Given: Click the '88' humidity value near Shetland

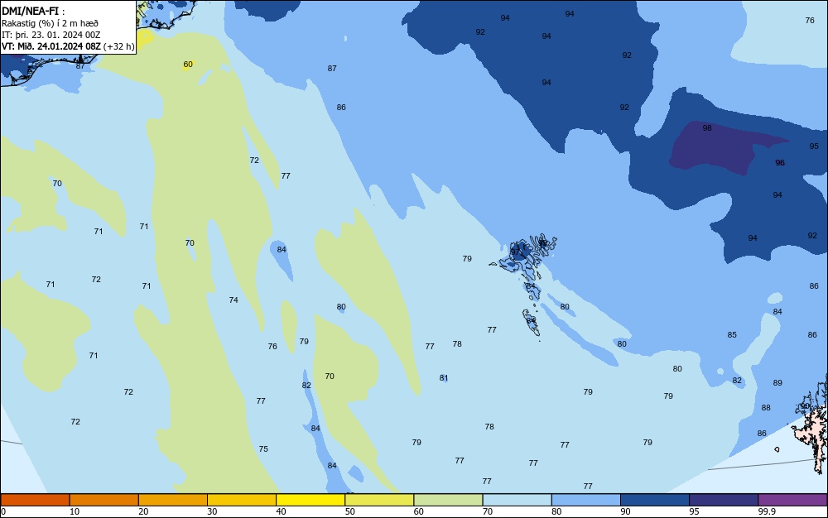Looking at the screenshot, I should (766, 407).
